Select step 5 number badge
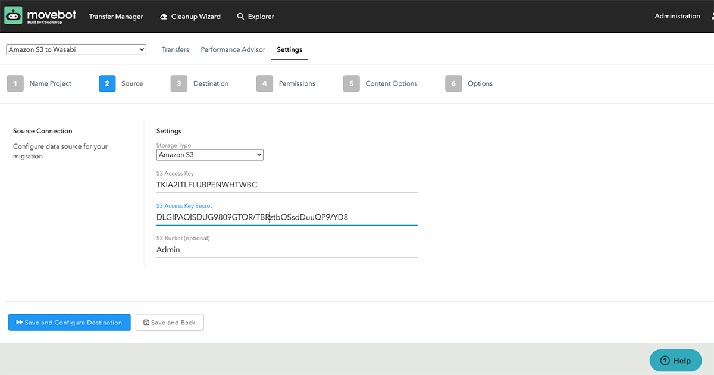Viewport: 714px width, 375px height. 352,83
